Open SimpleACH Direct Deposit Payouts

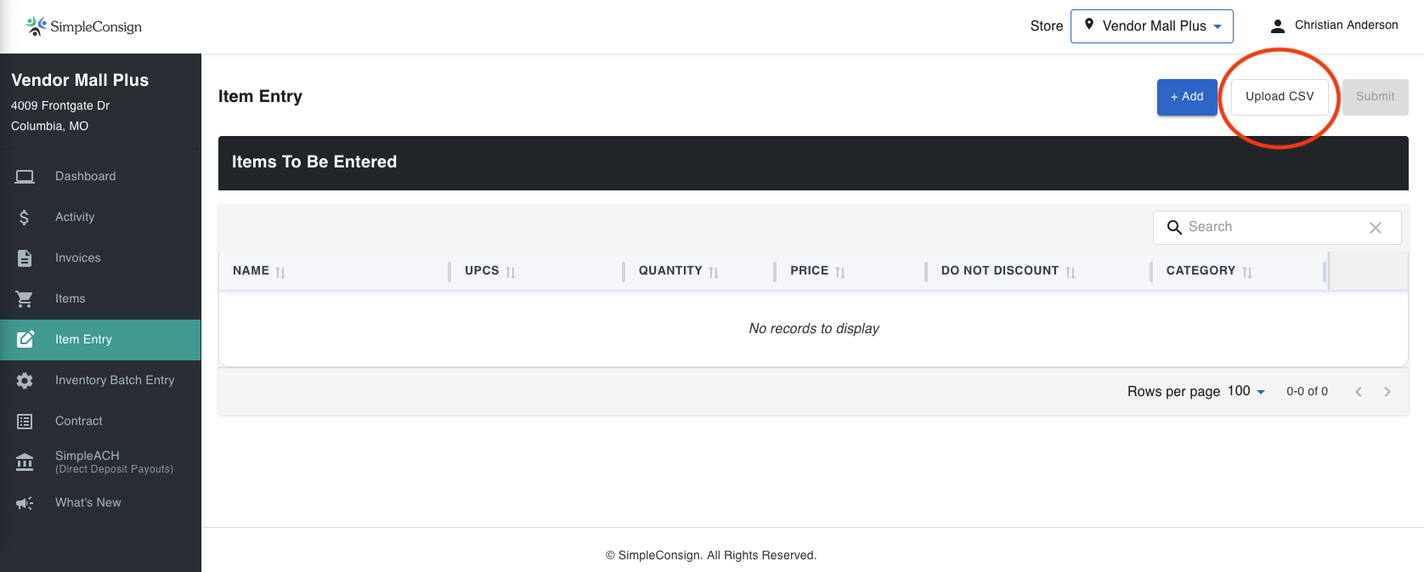[100, 462]
